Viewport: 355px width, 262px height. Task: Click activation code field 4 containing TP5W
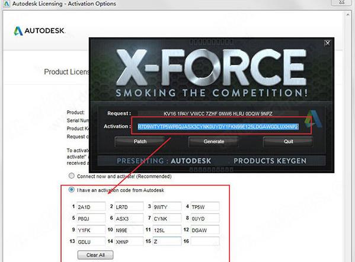[205, 207]
